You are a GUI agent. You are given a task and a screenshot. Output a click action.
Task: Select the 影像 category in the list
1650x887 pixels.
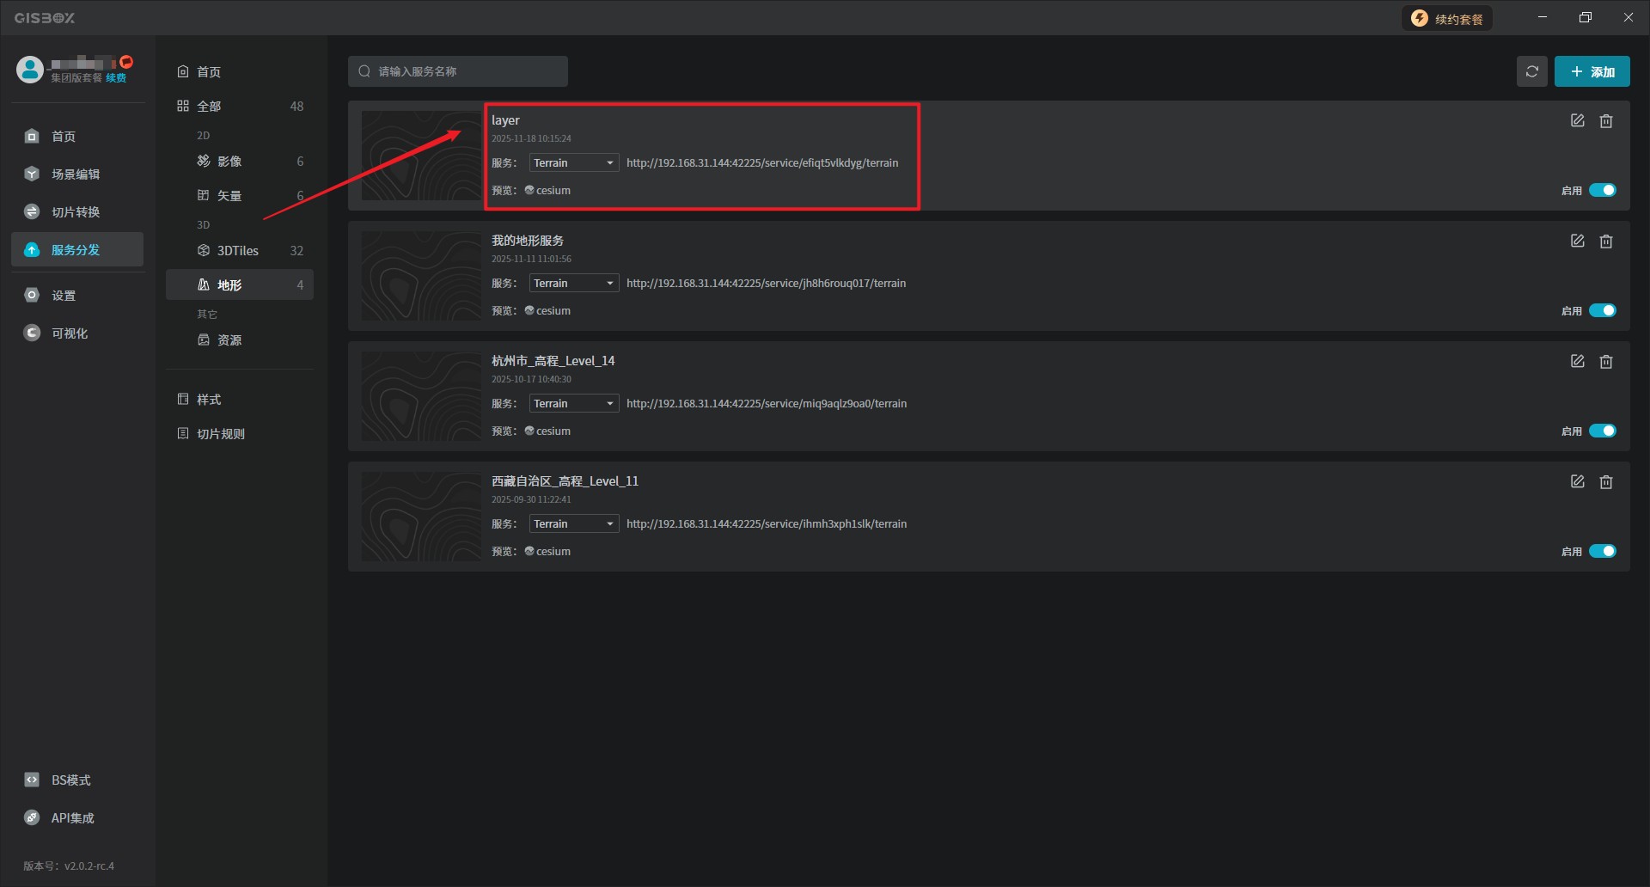tap(229, 162)
